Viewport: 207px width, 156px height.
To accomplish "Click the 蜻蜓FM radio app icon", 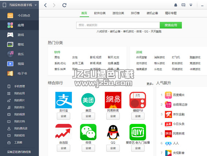I will point(138,100).
